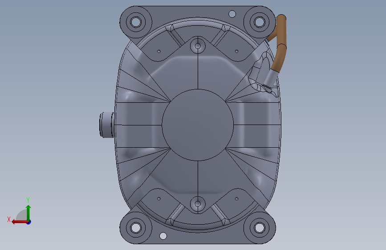Select the top-left mounting foot hole
Screen dimensions: 386x250
(x=136, y=22)
